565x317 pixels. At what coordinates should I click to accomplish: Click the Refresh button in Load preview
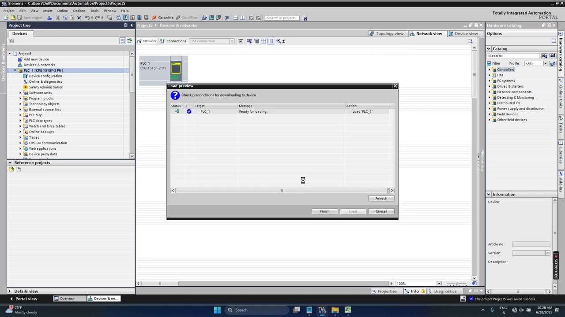[381, 199]
